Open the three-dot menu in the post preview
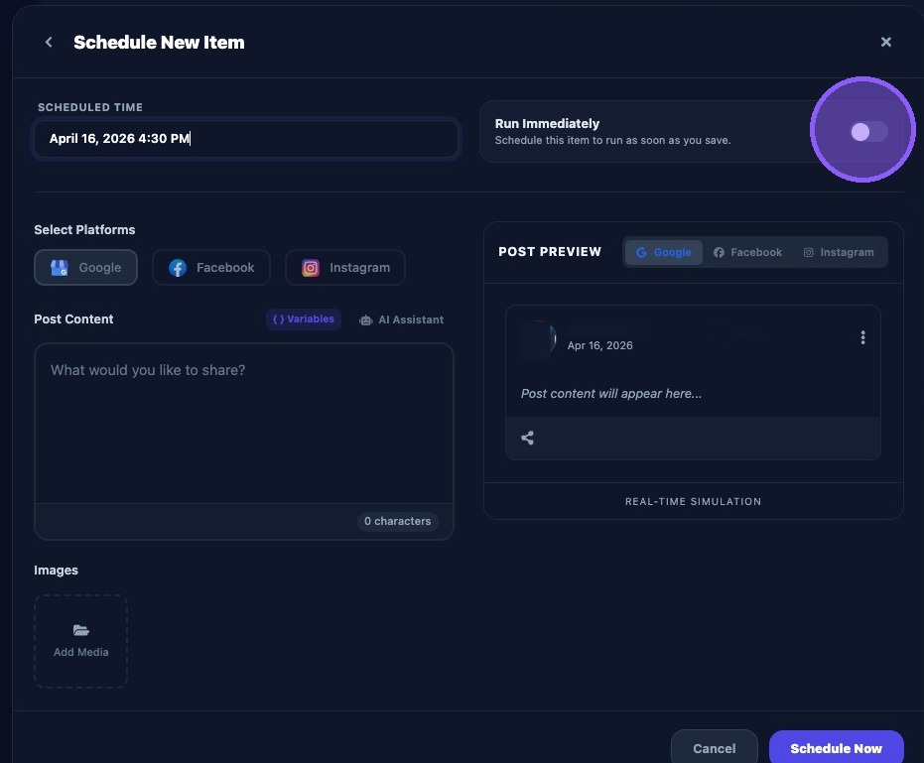 (x=862, y=337)
